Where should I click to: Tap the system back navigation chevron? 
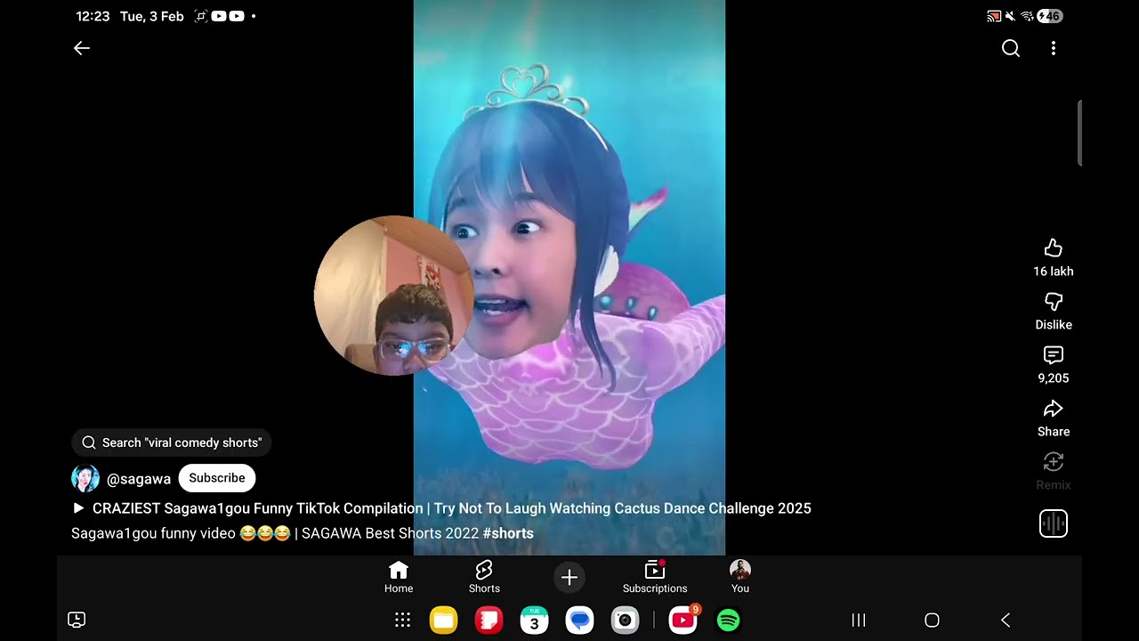(x=1006, y=620)
